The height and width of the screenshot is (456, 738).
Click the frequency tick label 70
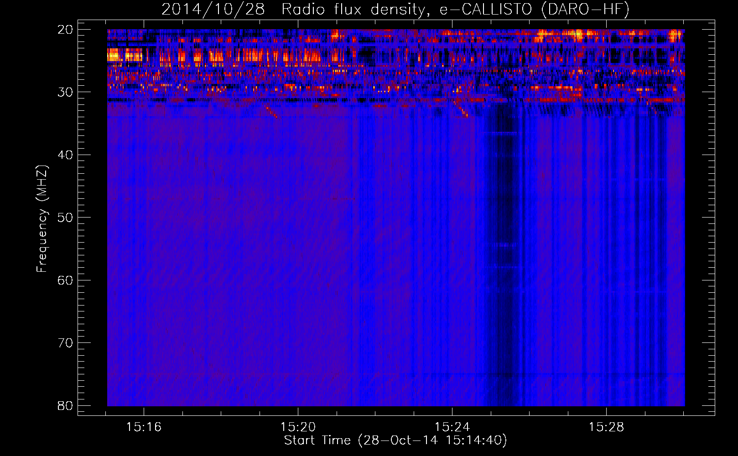point(65,343)
